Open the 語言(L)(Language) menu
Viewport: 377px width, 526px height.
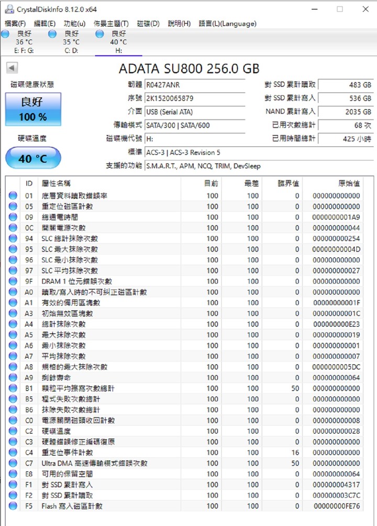pyautogui.click(x=227, y=24)
